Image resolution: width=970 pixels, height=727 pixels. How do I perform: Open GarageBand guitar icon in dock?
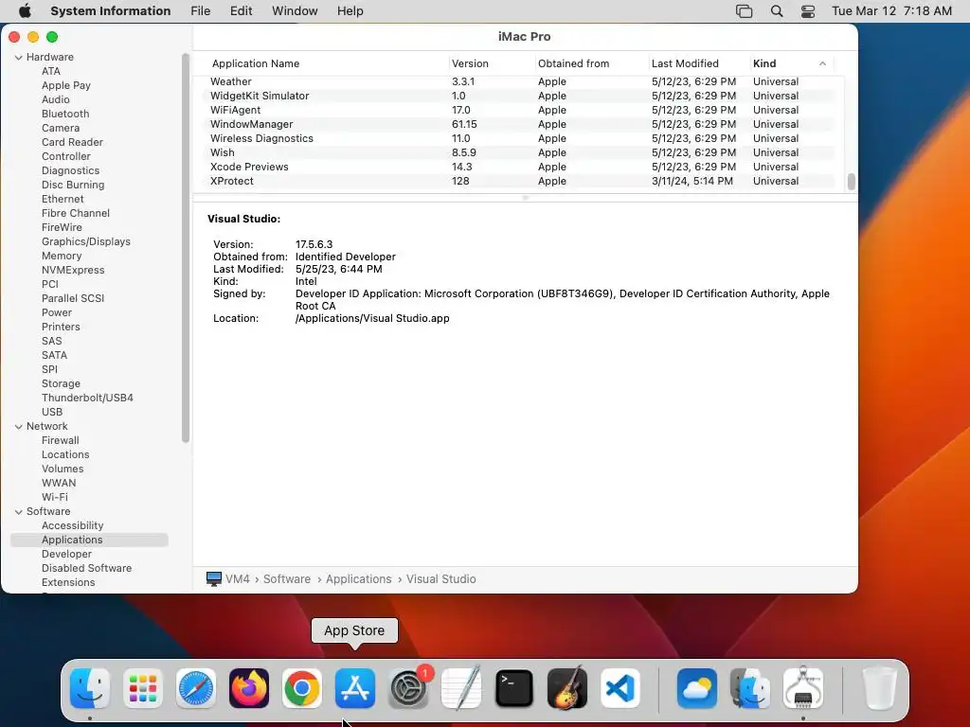pos(567,688)
